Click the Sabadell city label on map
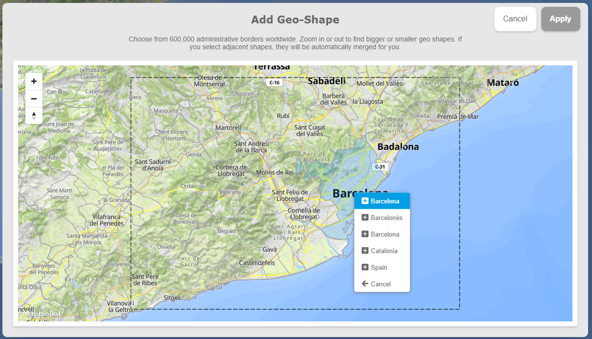The width and height of the screenshot is (592, 339). point(327,81)
